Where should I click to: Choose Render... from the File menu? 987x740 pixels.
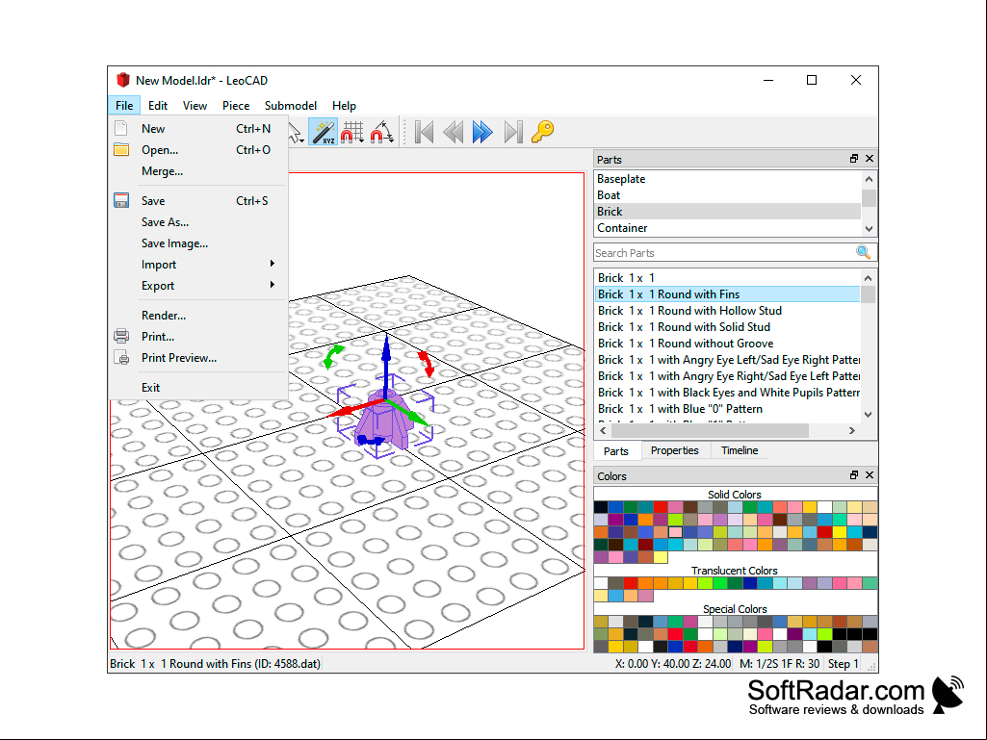pos(198,316)
